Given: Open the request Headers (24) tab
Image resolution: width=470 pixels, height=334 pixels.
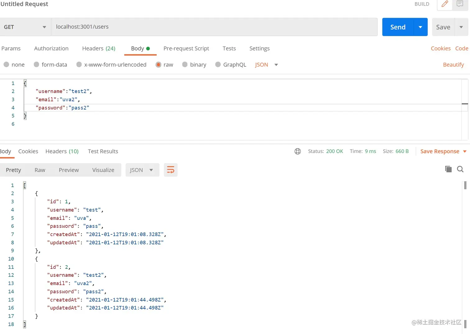Looking at the screenshot, I should (99, 49).
